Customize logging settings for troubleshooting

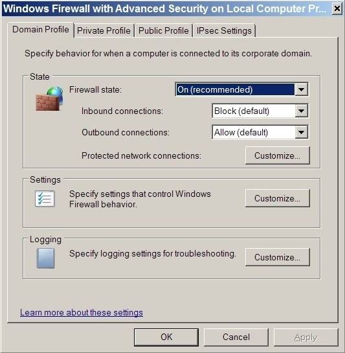click(x=277, y=257)
